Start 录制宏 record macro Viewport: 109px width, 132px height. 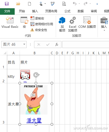click(37, 18)
